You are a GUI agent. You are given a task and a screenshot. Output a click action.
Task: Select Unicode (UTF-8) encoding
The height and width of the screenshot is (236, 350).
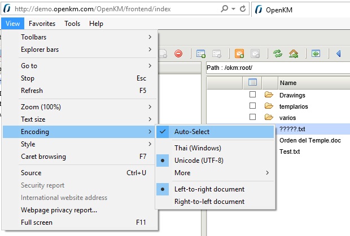click(x=198, y=161)
